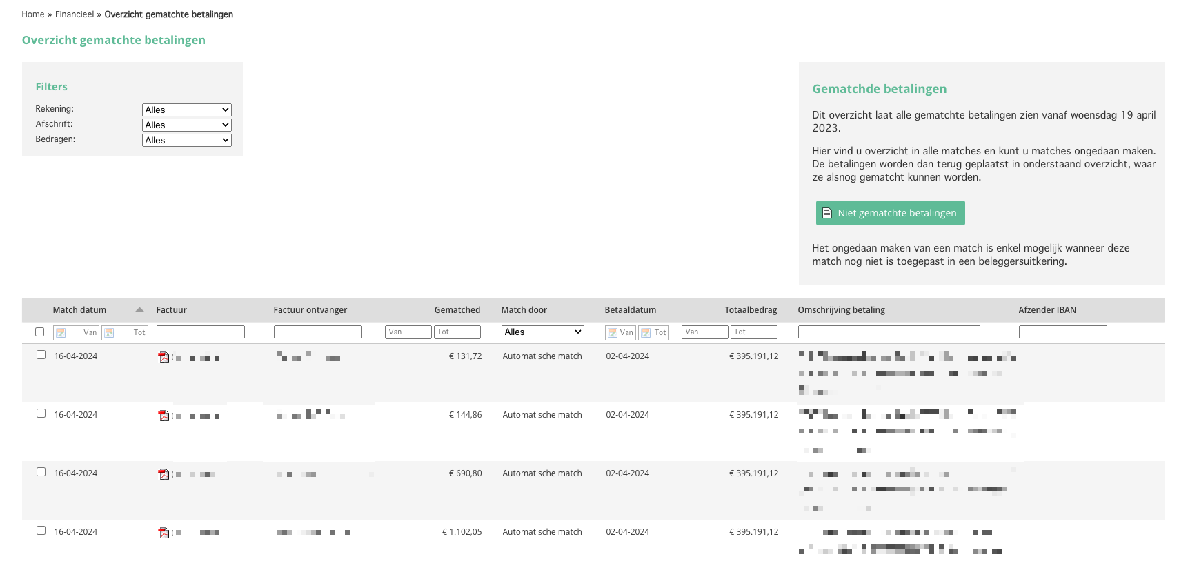Click gematched amount € 1.102,05
This screenshot has width=1179, height=561.
point(462,532)
